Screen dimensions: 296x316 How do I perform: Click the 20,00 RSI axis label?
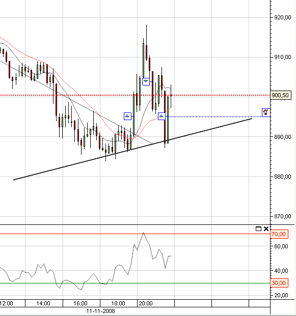[x=281, y=295]
